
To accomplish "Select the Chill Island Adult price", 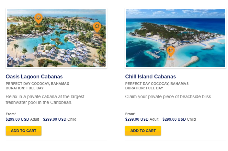I will point(142,119).
